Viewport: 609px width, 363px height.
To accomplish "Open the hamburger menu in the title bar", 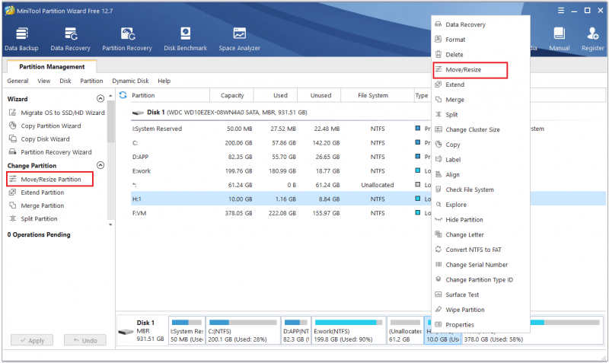I will (561, 11).
